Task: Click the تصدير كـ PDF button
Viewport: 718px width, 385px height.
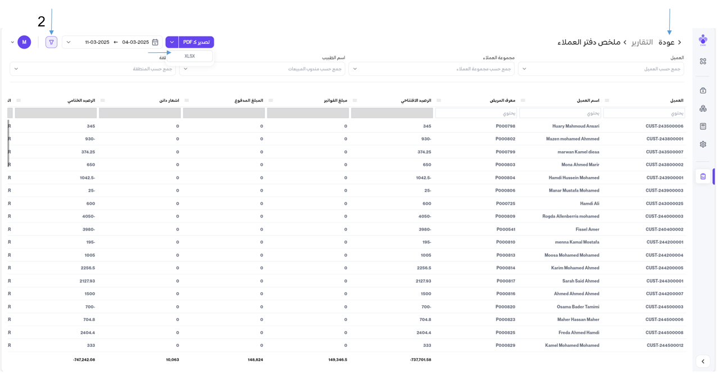Action: 196,42
